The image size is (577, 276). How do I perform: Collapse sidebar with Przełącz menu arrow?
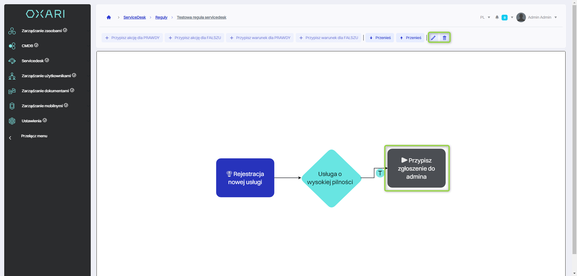(10, 138)
